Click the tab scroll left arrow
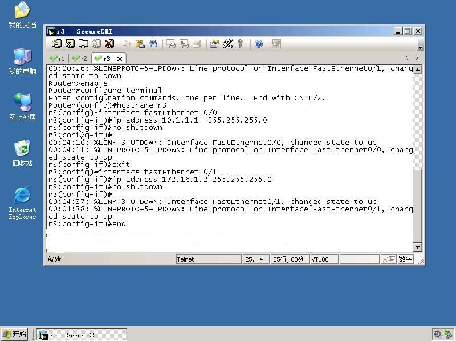Image resolution: width=456 pixels, height=342 pixels. pos(406,58)
